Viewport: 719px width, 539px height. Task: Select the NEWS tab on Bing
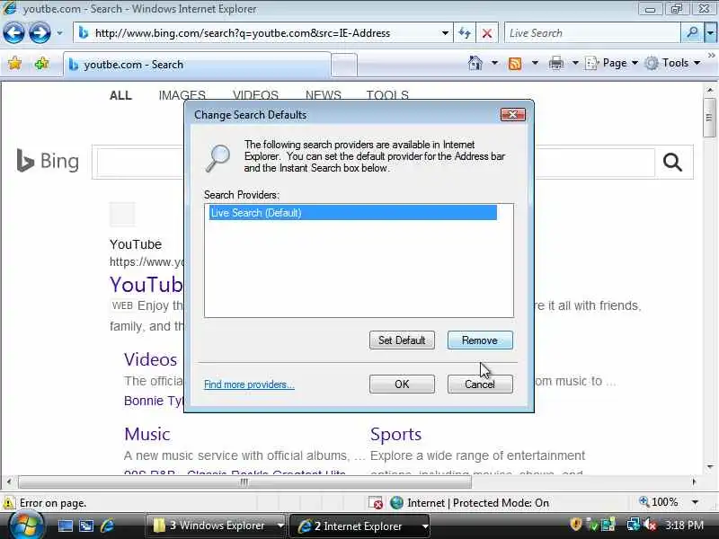(x=324, y=95)
